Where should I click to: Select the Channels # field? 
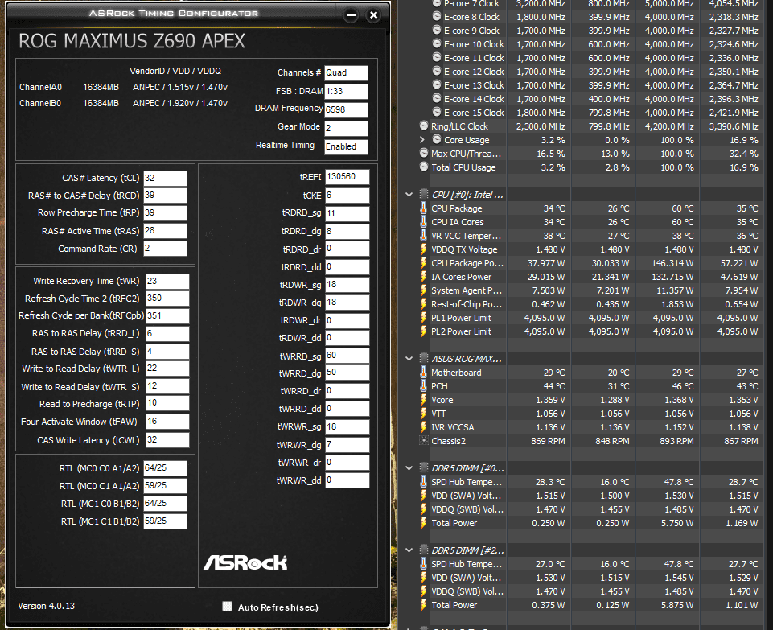[x=346, y=73]
